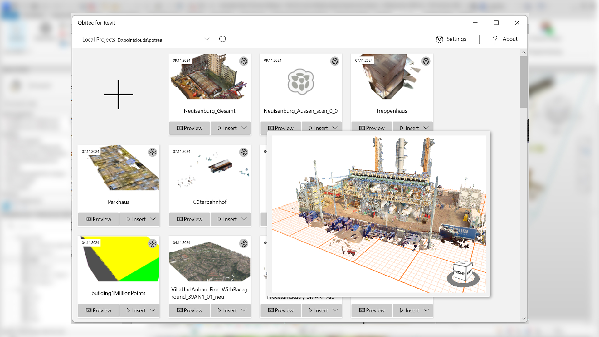Screen dimensions: 599x337
Task: Preview the VillaUndAnbau point cloud
Action: (x=189, y=310)
